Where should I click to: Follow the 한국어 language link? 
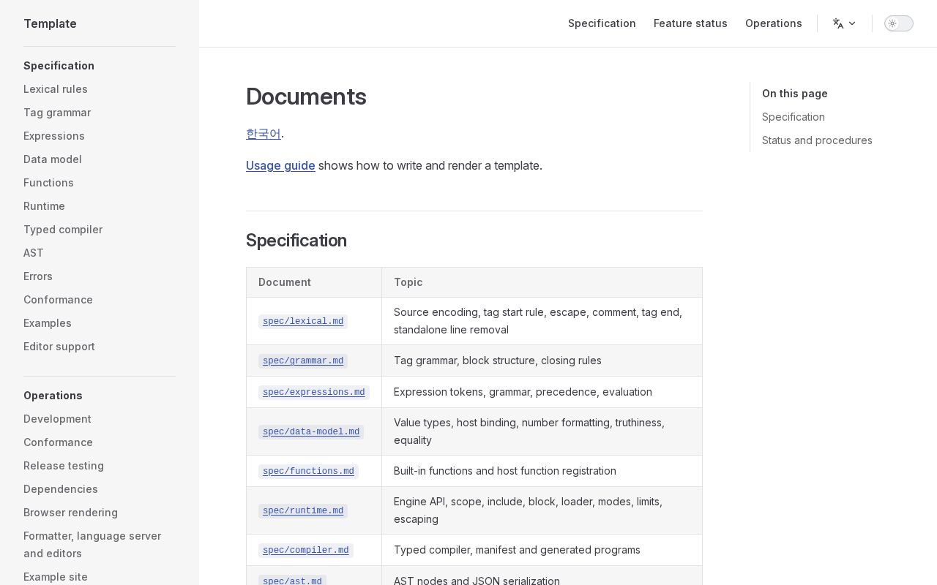264,134
